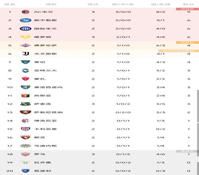Open the 弗洛西诺内 team row
The width and height of the screenshot is (199, 175).
(99, 87)
